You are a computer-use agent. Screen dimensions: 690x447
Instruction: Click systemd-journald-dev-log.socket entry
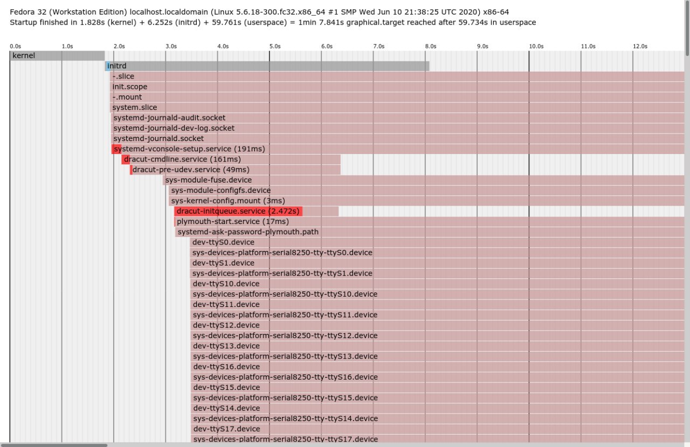398,128
